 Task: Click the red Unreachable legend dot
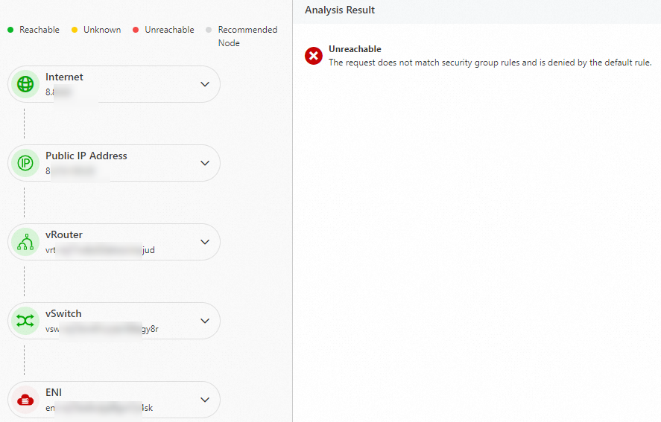(x=136, y=30)
